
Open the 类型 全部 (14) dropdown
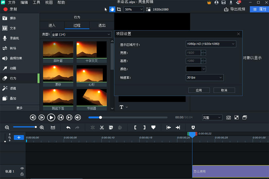tap(81, 34)
